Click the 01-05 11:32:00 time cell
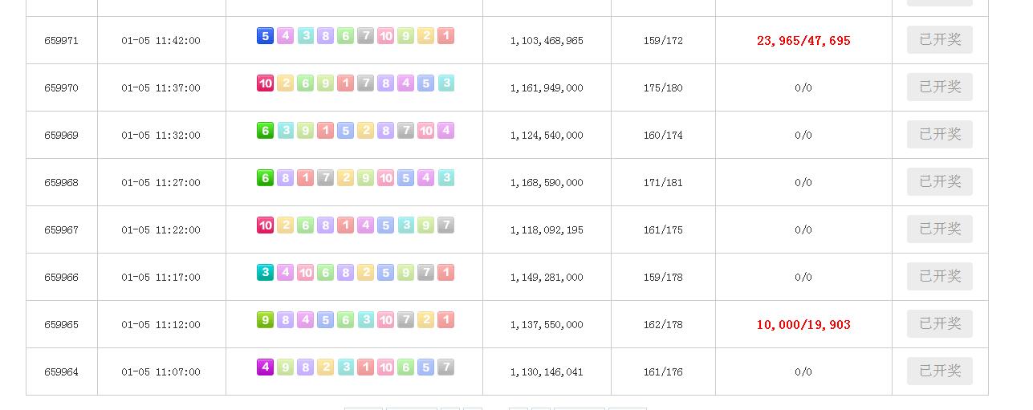1033x410 pixels. [161, 136]
